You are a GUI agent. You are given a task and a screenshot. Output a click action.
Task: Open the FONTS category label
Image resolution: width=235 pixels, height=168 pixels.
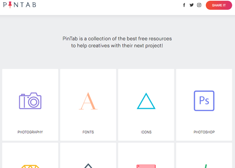click(88, 132)
